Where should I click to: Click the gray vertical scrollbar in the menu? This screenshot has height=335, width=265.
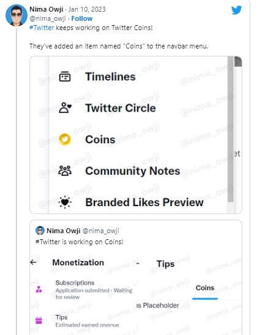tap(231, 129)
